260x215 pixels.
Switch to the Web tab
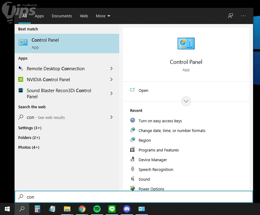click(84, 16)
